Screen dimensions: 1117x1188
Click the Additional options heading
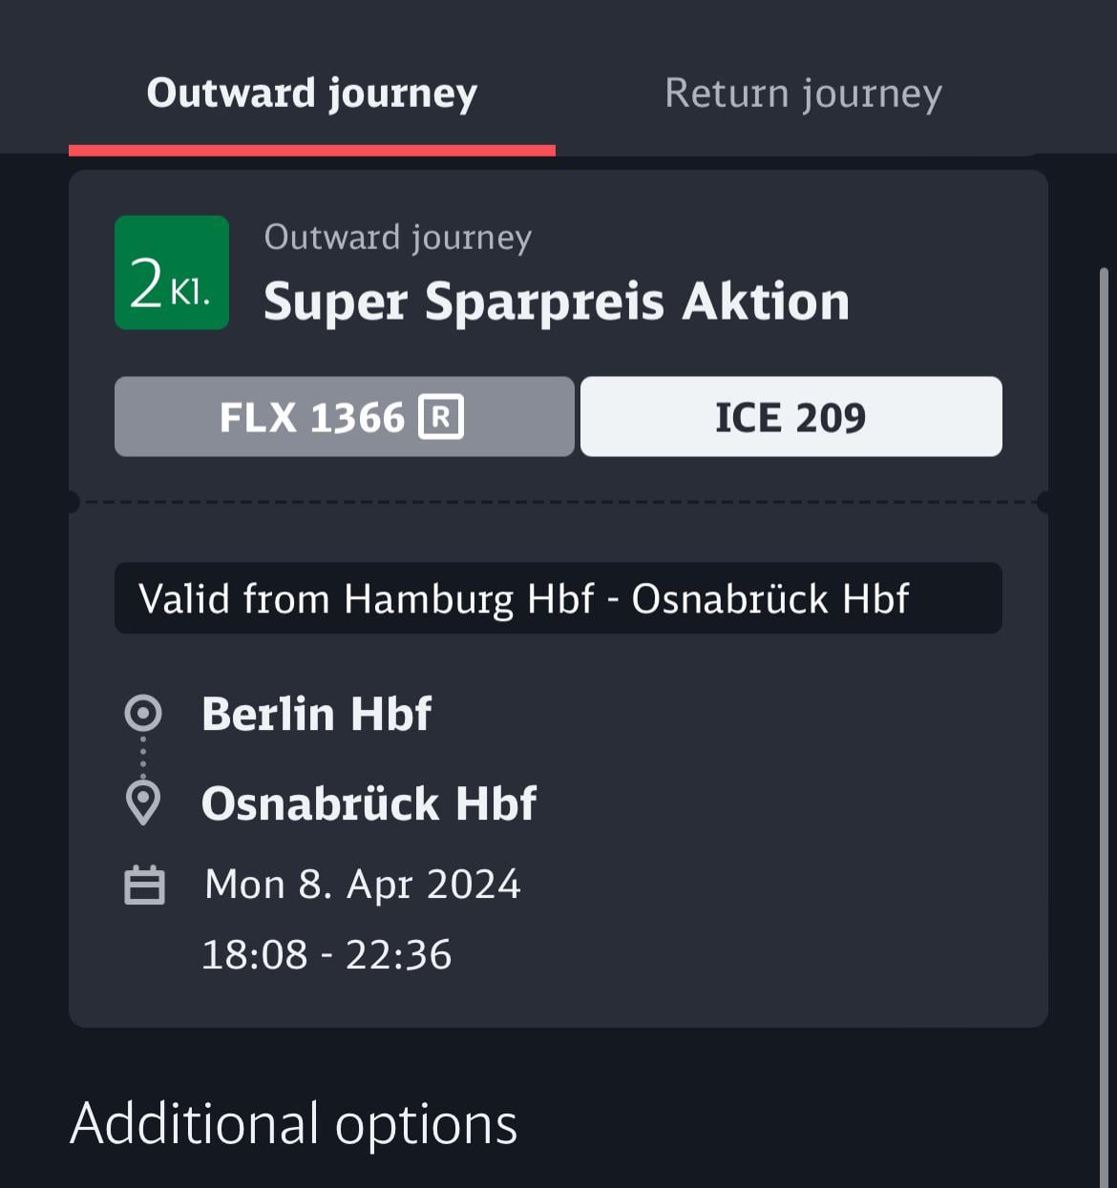(x=294, y=1123)
